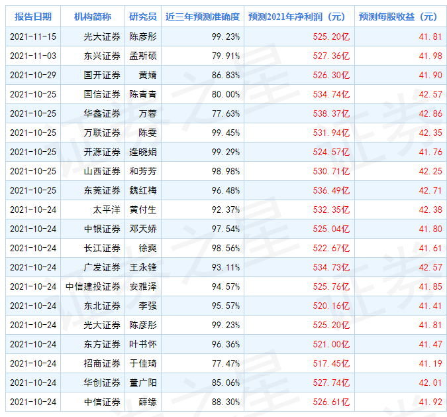The width and height of the screenshot is (447, 417).
Task: Click the 报告日期 column header
Action: (x=33, y=17)
